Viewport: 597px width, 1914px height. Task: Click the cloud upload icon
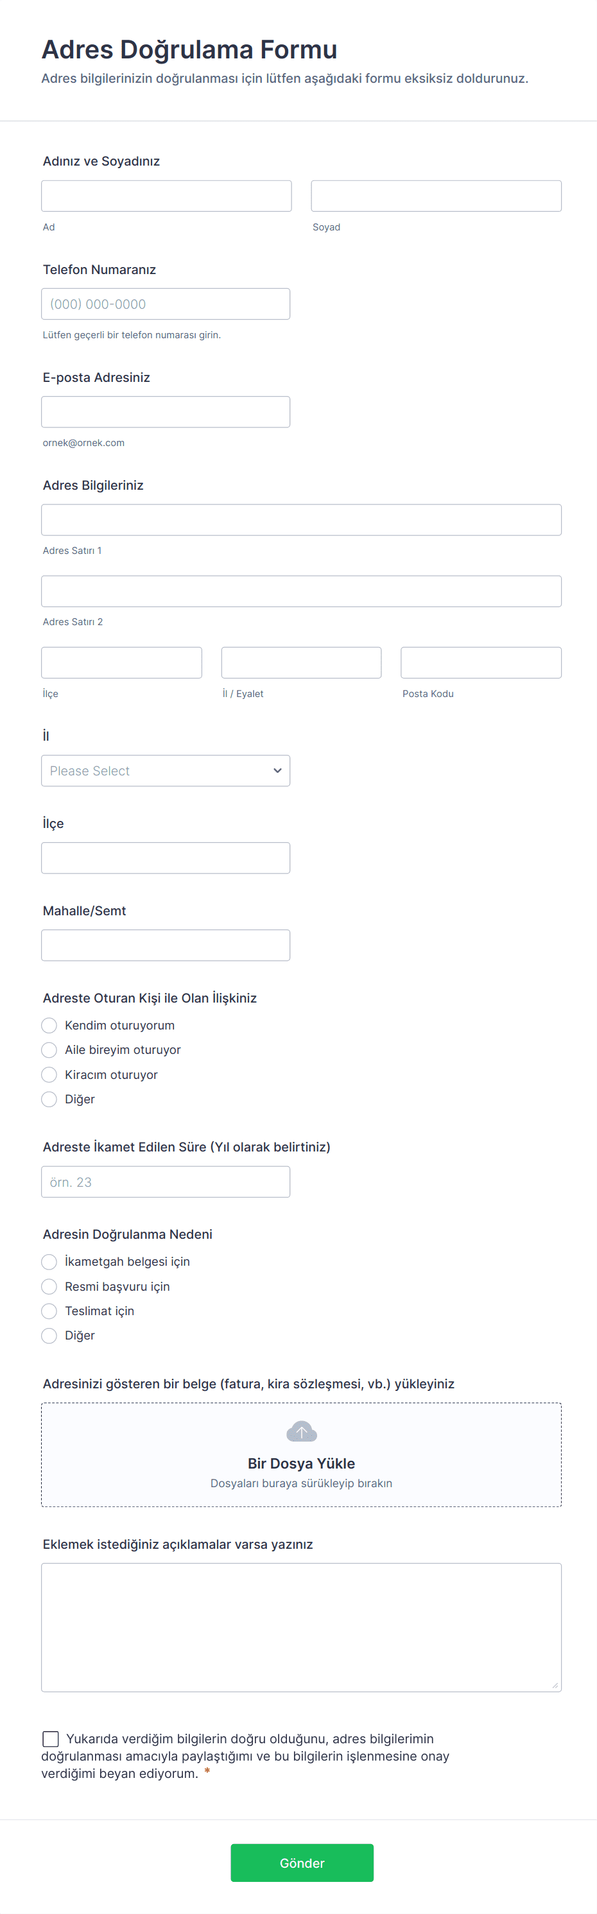[x=301, y=1431]
